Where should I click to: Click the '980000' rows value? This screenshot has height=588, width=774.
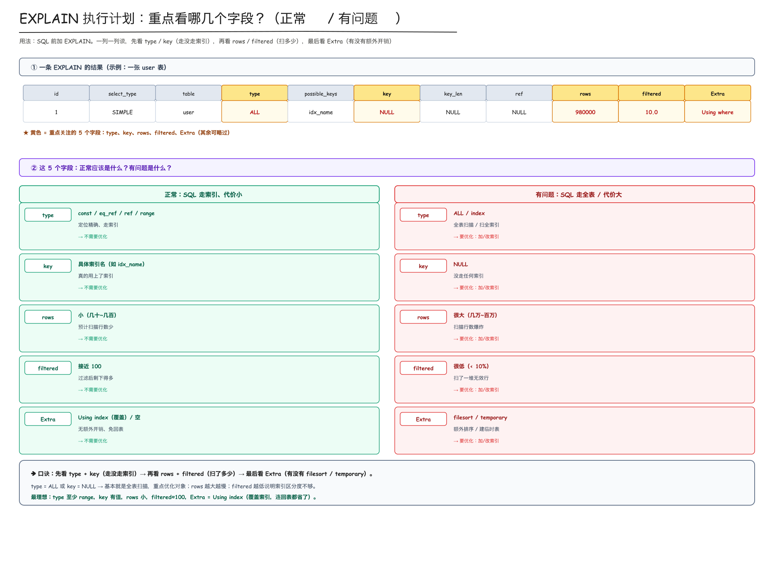(585, 112)
